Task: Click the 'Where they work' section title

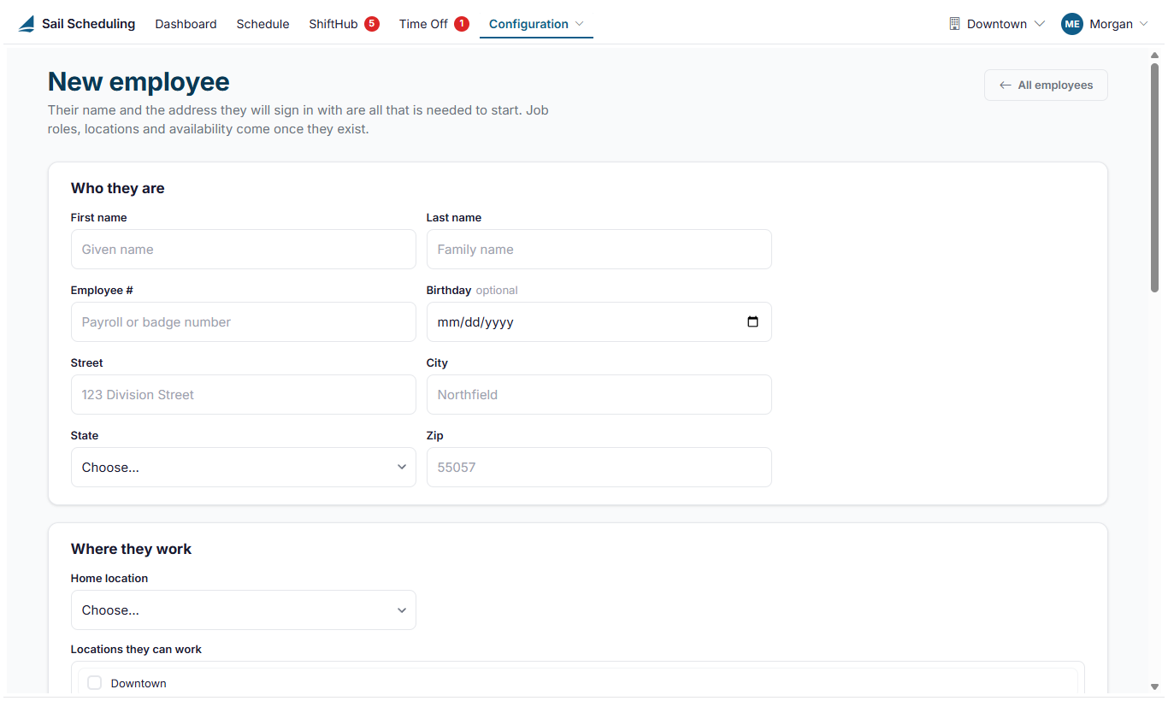Action: coord(131,549)
